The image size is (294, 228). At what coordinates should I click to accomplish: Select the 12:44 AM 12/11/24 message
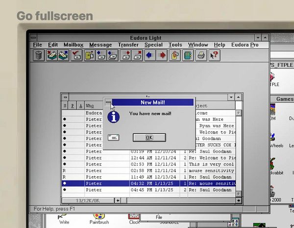[x=148, y=158]
